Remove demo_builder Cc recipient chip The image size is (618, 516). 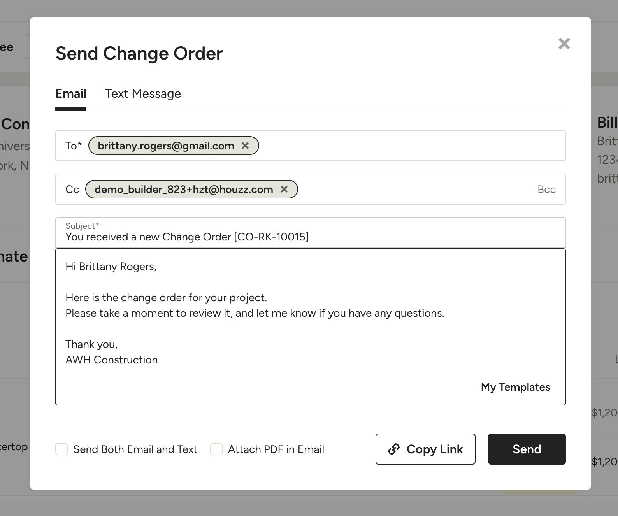click(x=284, y=189)
